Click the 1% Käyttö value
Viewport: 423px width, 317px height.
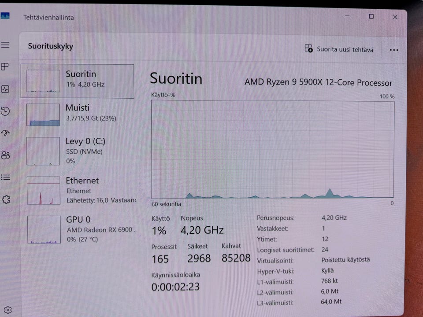coord(159,230)
